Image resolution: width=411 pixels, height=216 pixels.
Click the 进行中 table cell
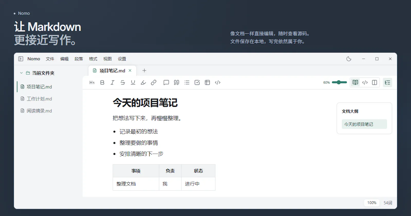pos(198,184)
